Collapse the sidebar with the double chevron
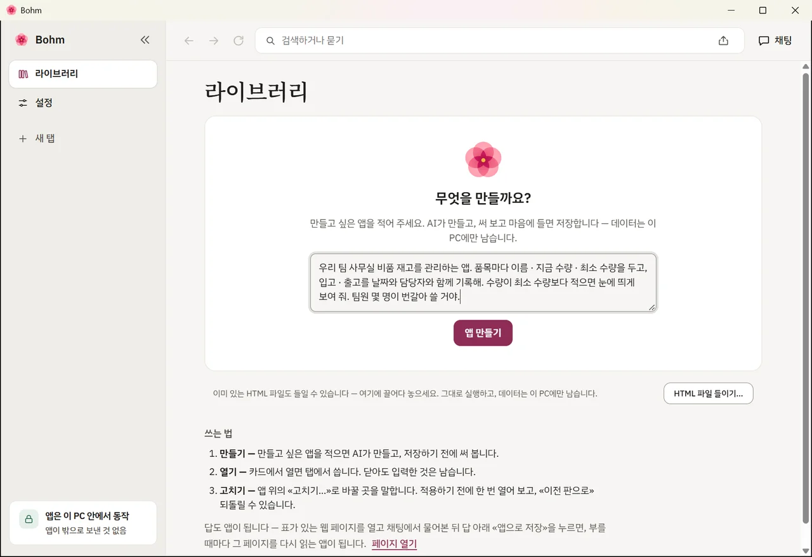 145,40
